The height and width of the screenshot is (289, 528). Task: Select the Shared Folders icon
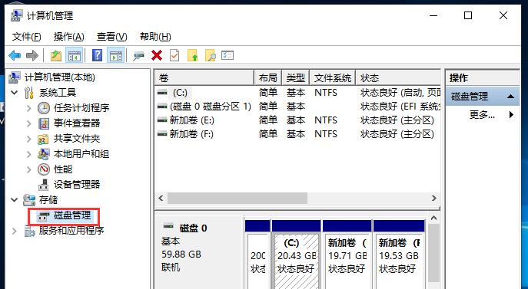click(43, 139)
